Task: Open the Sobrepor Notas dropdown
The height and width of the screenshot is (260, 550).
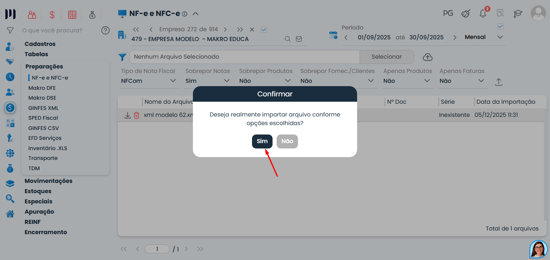Action: pos(208,81)
